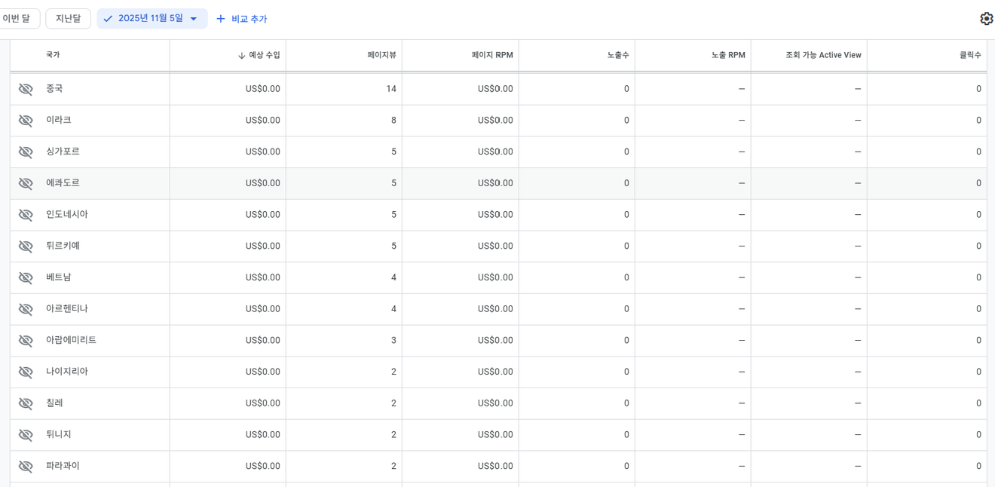Click the 국가 column header
Viewport: 995px width, 487px height.
tap(53, 55)
